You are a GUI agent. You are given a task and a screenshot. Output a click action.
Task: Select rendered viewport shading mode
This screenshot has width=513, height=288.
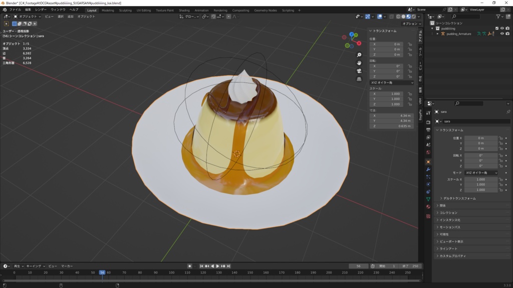tap(414, 16)
